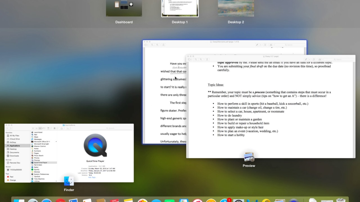Click "How to plant or maintain a garden"
Image resolution: width=360 pixels, height=202 pixels.
click(240, 119)
